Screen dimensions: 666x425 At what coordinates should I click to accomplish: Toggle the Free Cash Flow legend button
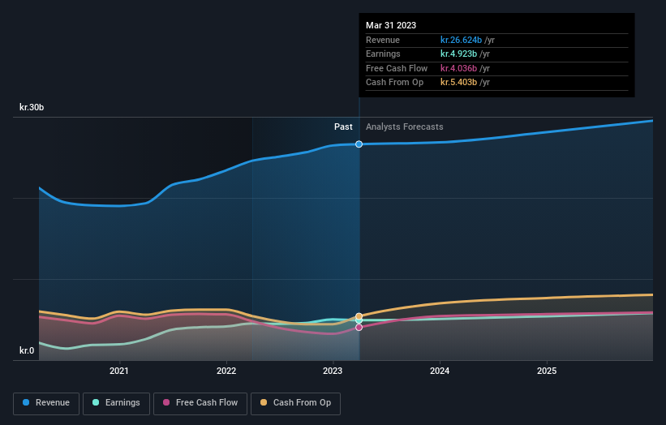(x=200, y=403)
